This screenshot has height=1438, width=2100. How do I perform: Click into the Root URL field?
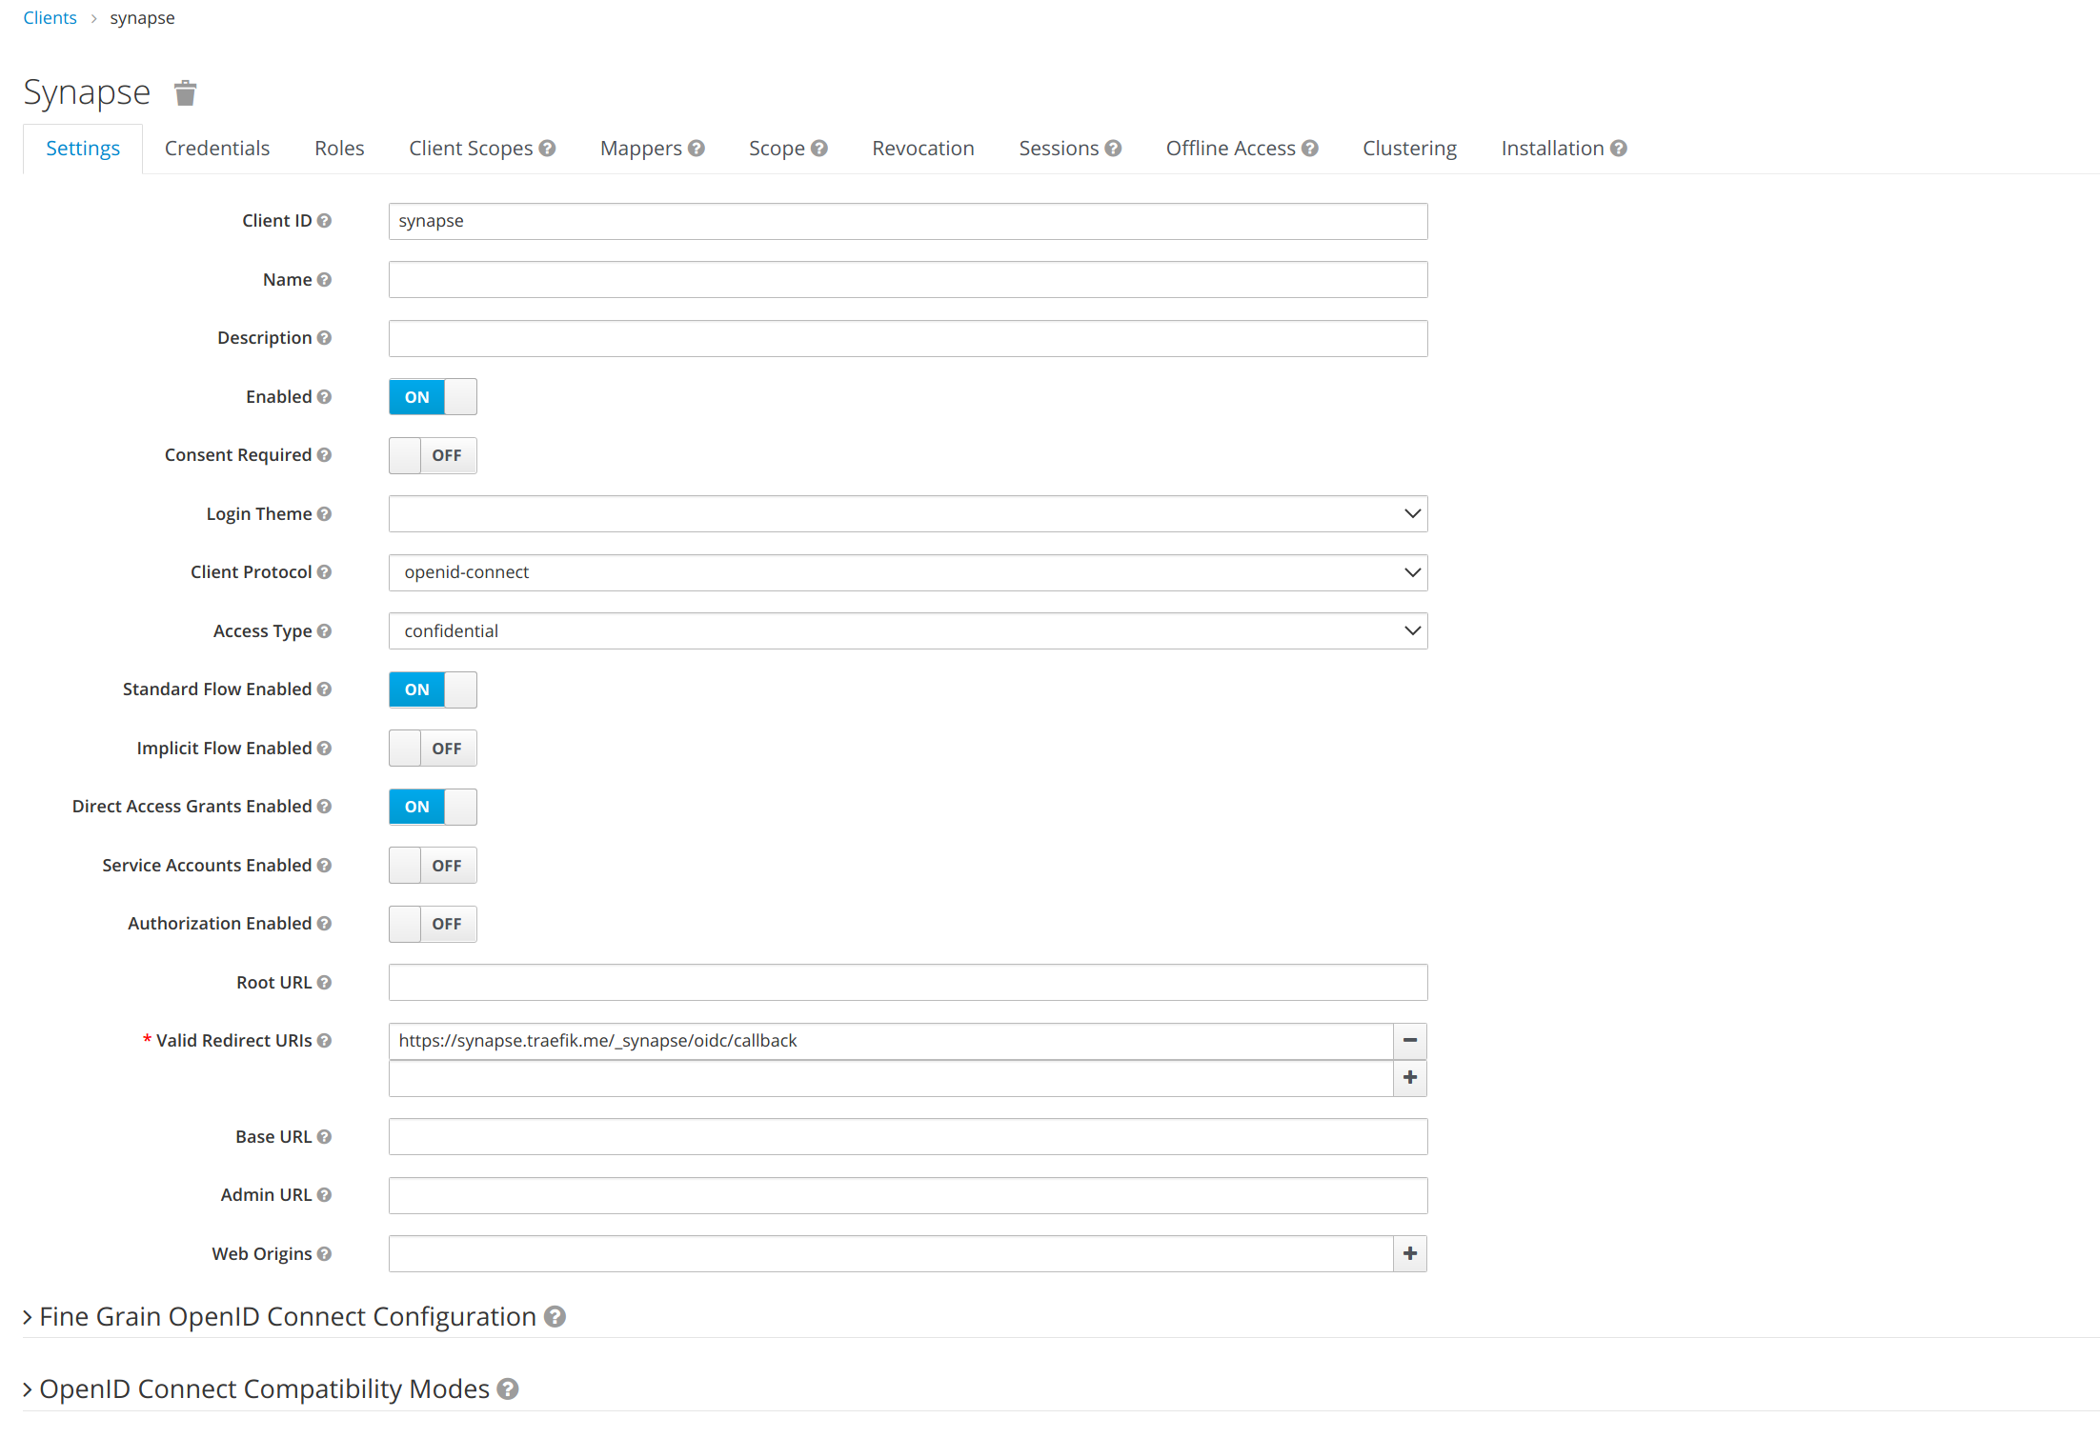pyautogui.click(x=907, y=983)
